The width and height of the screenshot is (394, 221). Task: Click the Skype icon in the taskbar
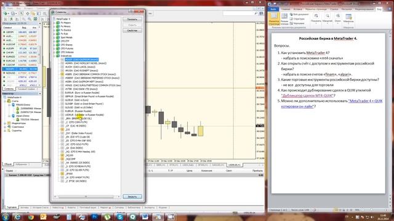(x=120, y=217)
